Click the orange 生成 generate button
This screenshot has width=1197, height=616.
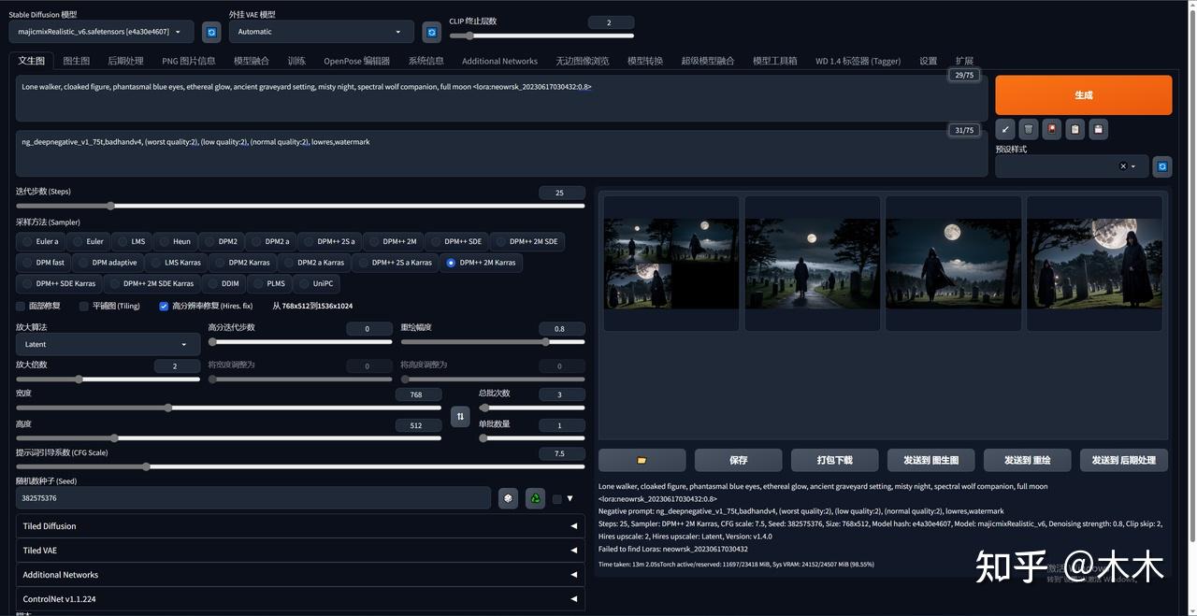pyautogui.click(x=1083, y=95)
